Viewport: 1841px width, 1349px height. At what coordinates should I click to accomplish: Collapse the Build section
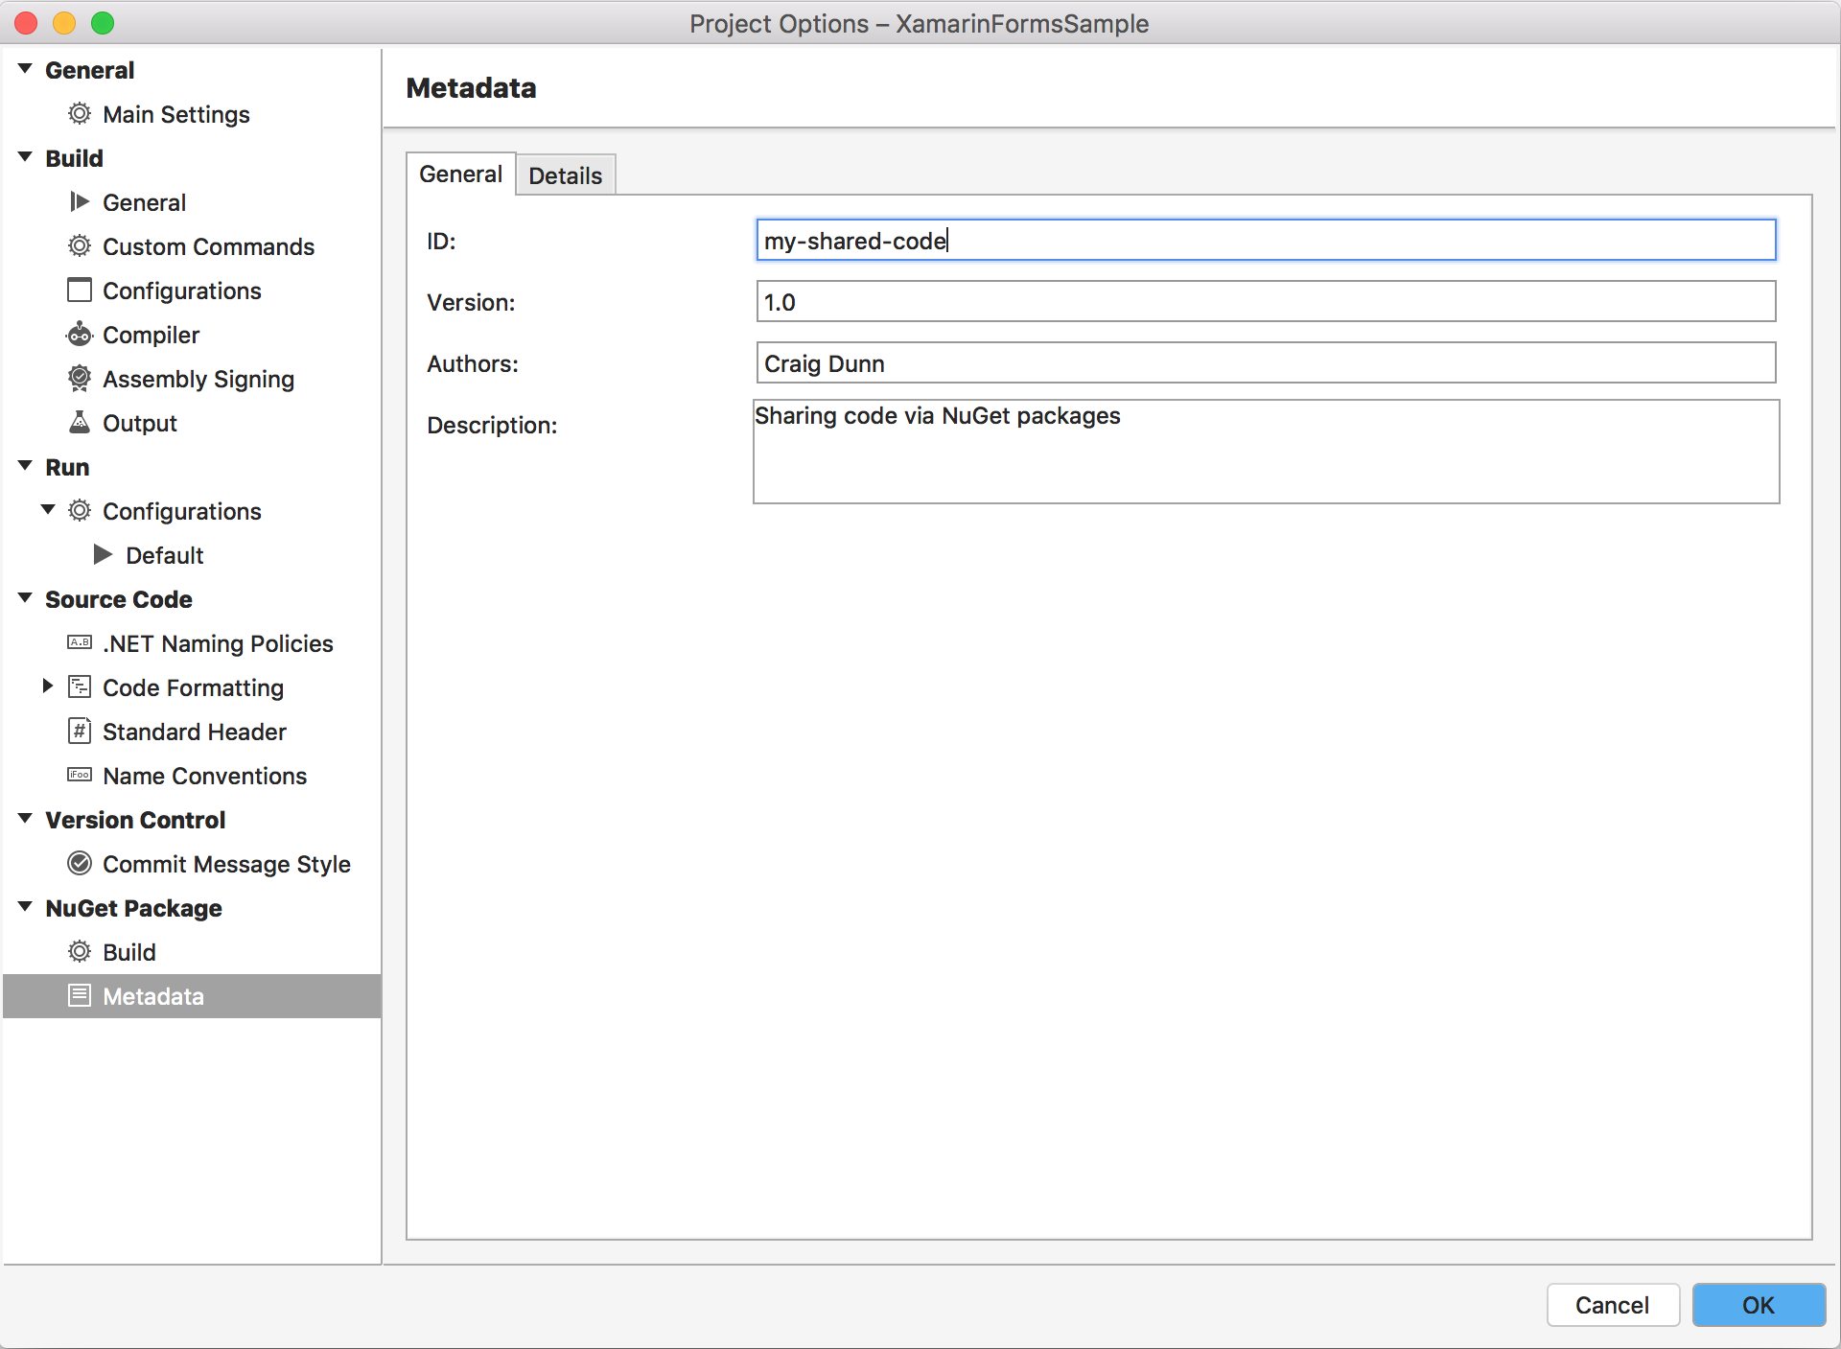tap(26, 157)
